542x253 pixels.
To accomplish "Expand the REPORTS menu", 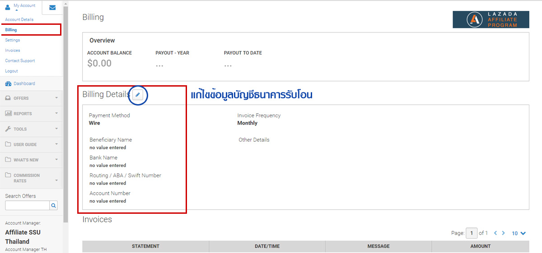I will pos(31,113).
